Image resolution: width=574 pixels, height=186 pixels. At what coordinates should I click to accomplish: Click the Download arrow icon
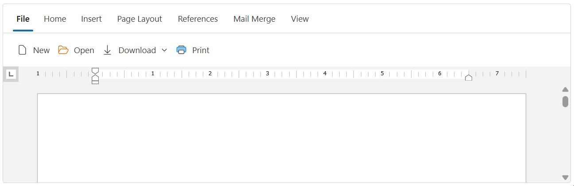tap(107, 50)
